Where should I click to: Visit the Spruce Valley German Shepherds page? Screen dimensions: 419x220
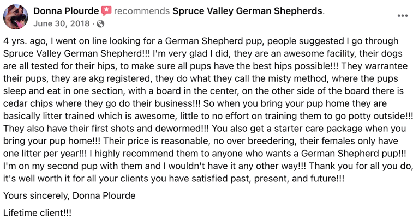click(247, 11)
